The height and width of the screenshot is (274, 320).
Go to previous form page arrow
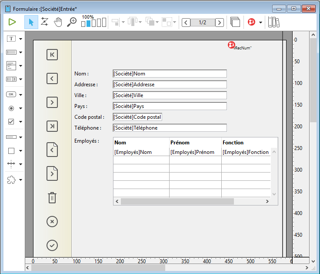click(186, 22)
